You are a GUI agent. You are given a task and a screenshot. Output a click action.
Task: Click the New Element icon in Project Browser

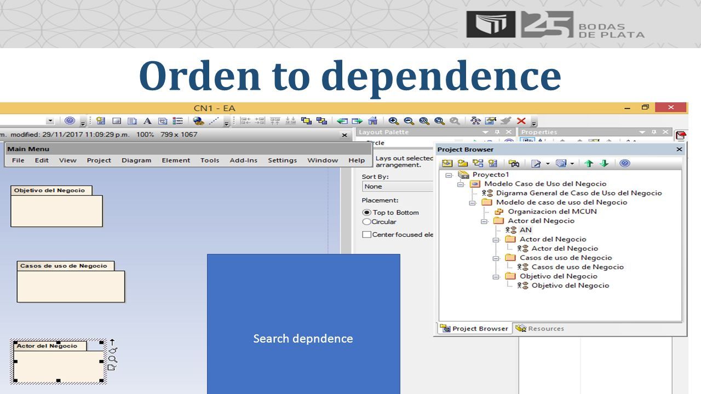coord(492,163)
